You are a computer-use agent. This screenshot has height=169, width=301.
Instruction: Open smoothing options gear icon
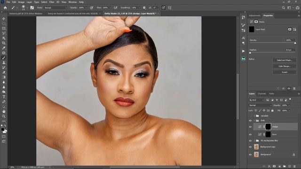144,8
